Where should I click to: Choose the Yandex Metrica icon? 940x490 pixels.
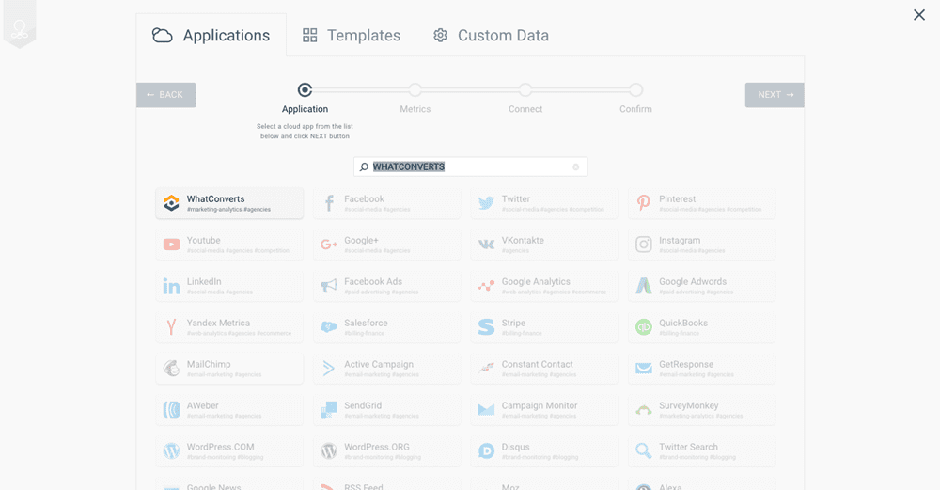[x=171, y=327]
